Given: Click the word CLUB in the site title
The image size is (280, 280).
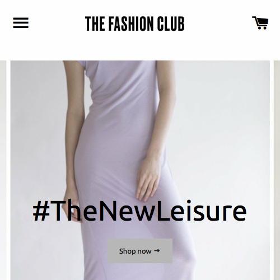Looking at the screenshot, I should pos(170,24).
